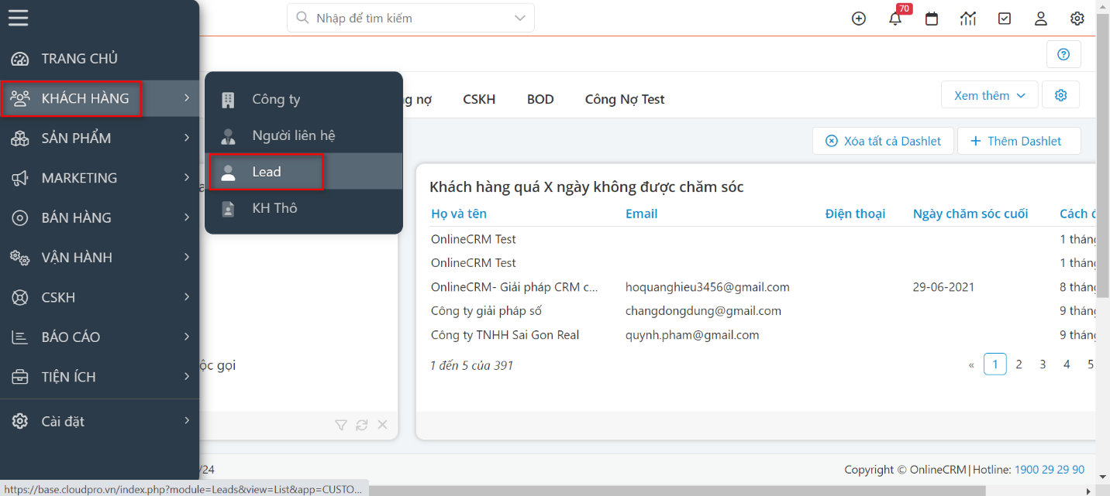
Task: Open the user profile icon
Action: (x=1041, y=18)
